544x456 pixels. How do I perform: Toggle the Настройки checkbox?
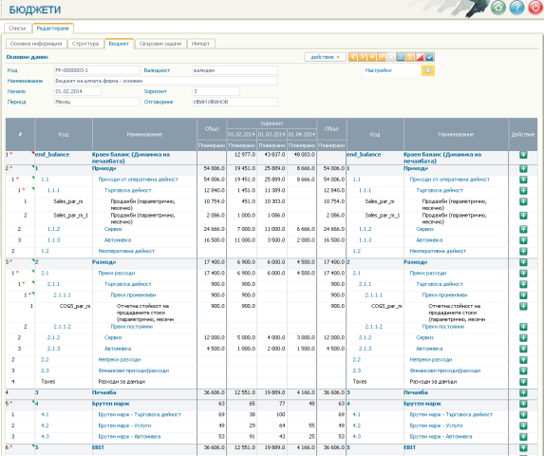(428, 70)
